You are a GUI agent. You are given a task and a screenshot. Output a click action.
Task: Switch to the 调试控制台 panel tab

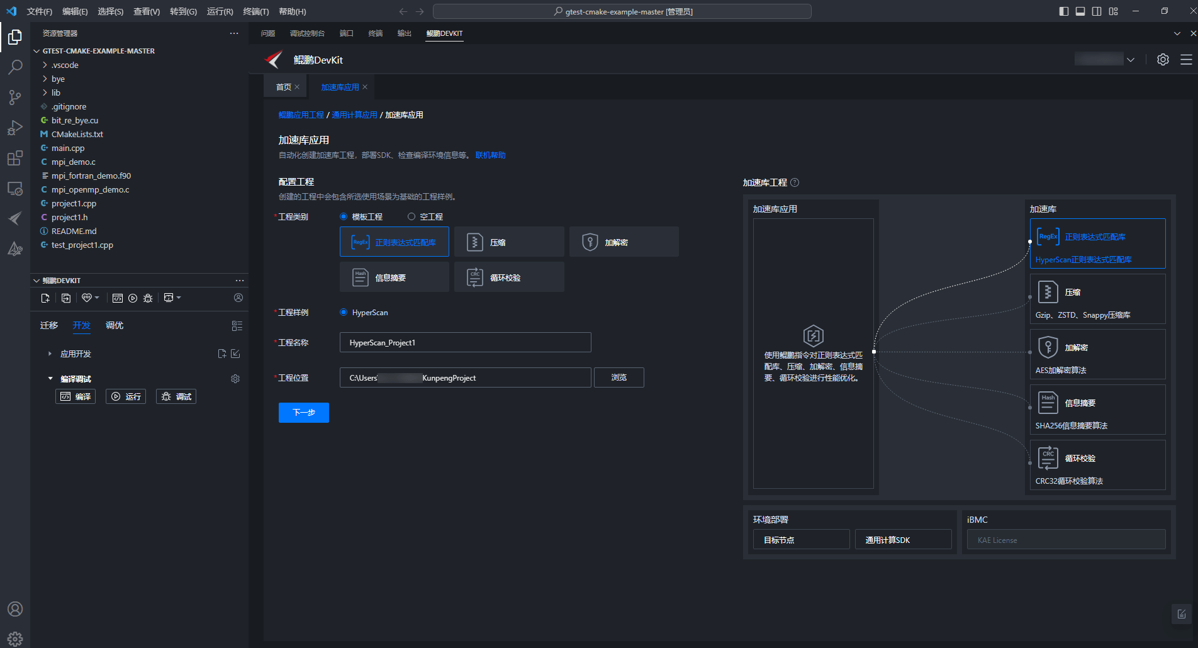click(307, 33)
